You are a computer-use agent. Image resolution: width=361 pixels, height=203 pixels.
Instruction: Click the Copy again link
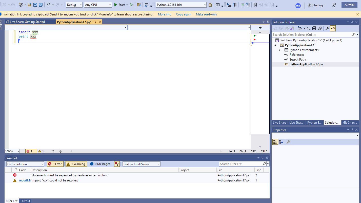point(184,14)
